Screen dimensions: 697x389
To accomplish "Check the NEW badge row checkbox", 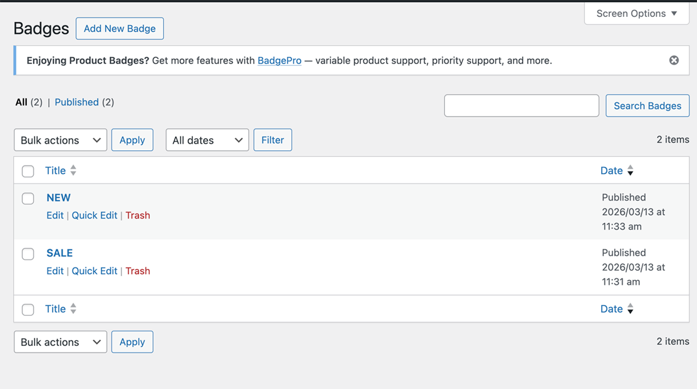I will pyautogui.click(x=28, y=198).
